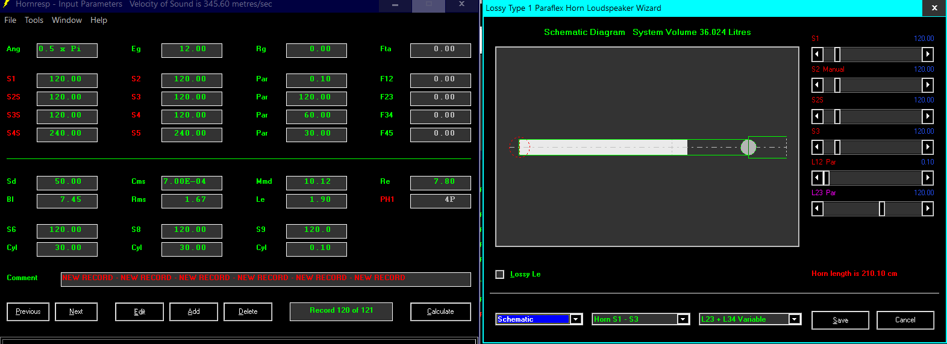Click the S2S slider thumb in wizard

(837, 116)
